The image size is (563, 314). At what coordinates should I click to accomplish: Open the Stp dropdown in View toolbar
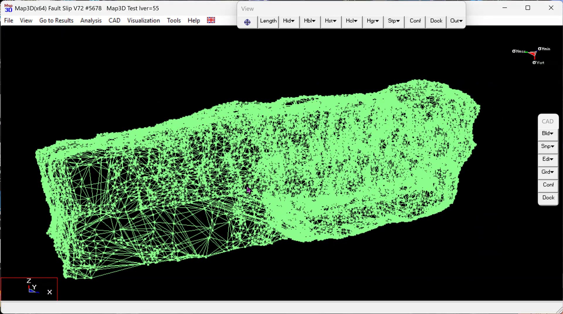tap(394, 21)
